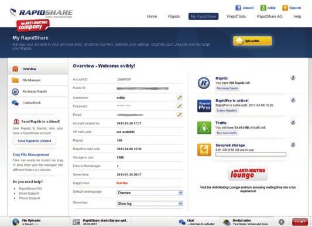
Task: Open Home in the top navigation
Action: click(x=152, y=16)
